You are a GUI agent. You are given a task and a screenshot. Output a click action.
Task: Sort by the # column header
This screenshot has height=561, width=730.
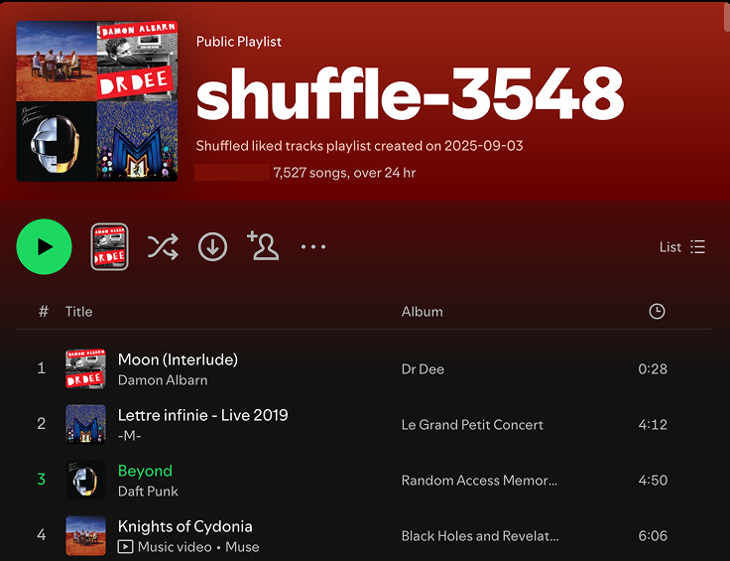click(x=44, y=311)
